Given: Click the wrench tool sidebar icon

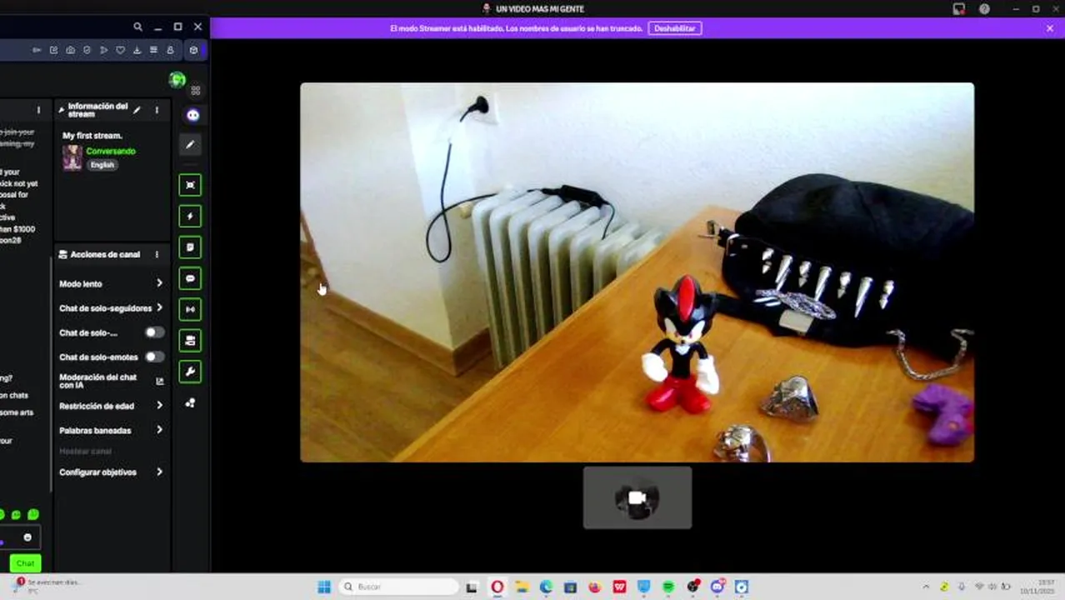Looking at the screenshot, I should [x=190, y=372].
